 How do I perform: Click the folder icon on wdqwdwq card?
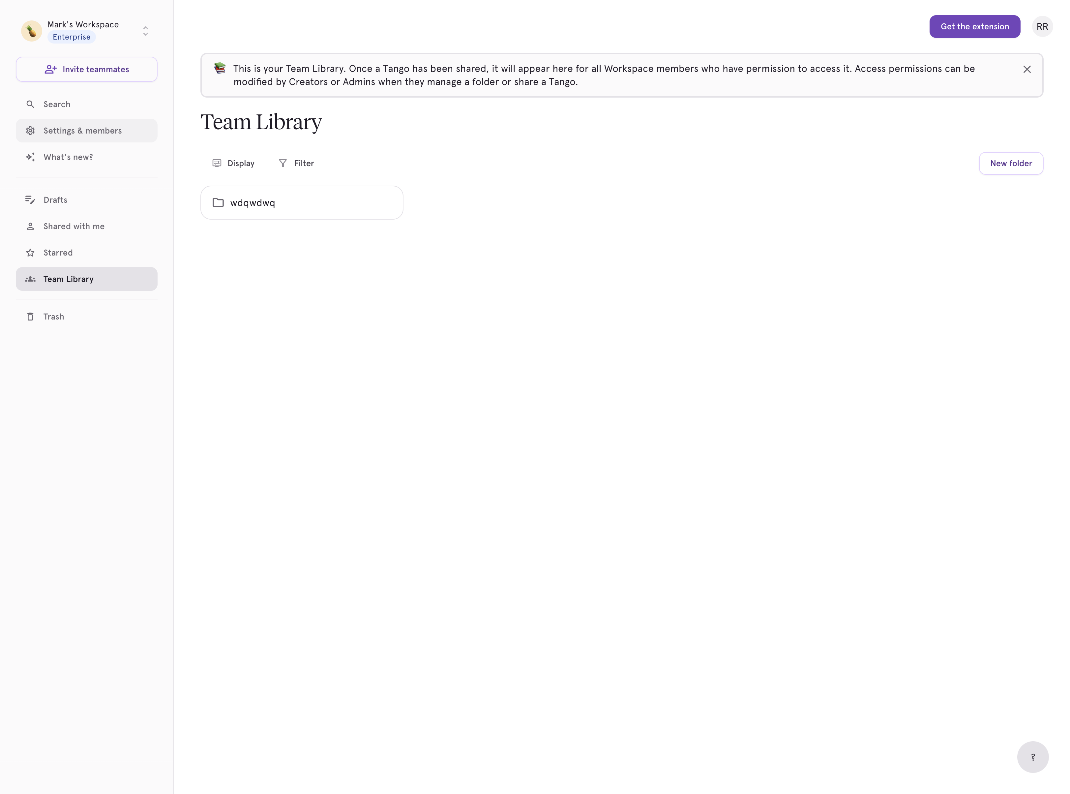(x=218, y=202)
